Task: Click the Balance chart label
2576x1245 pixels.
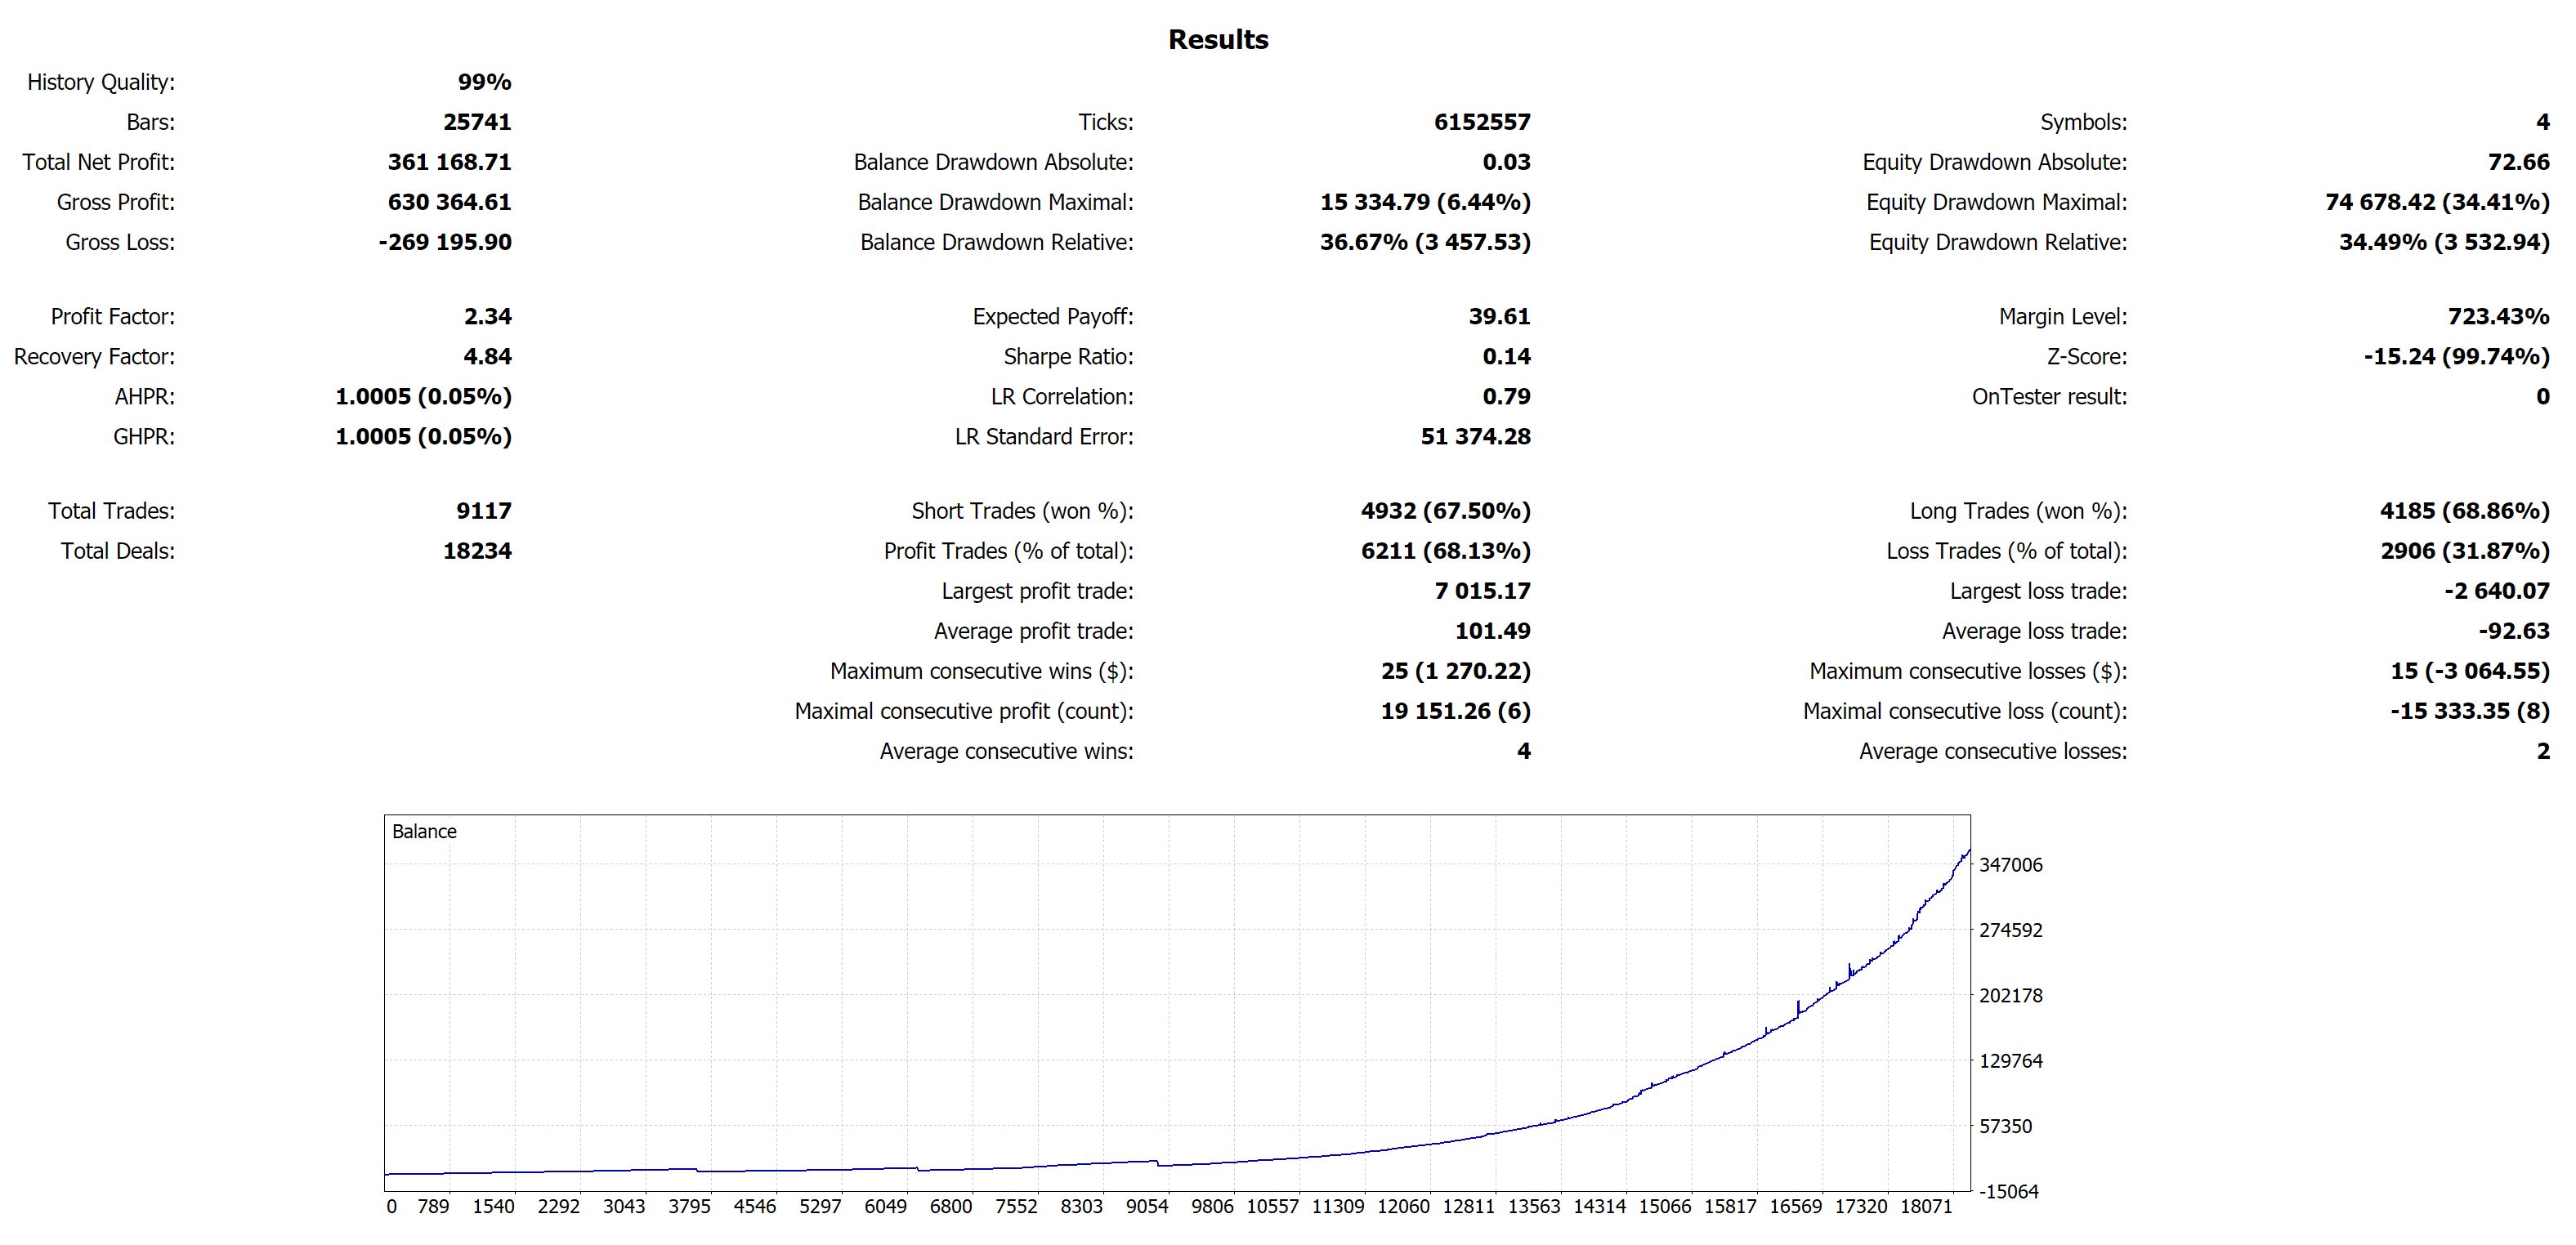Action: 424,832
